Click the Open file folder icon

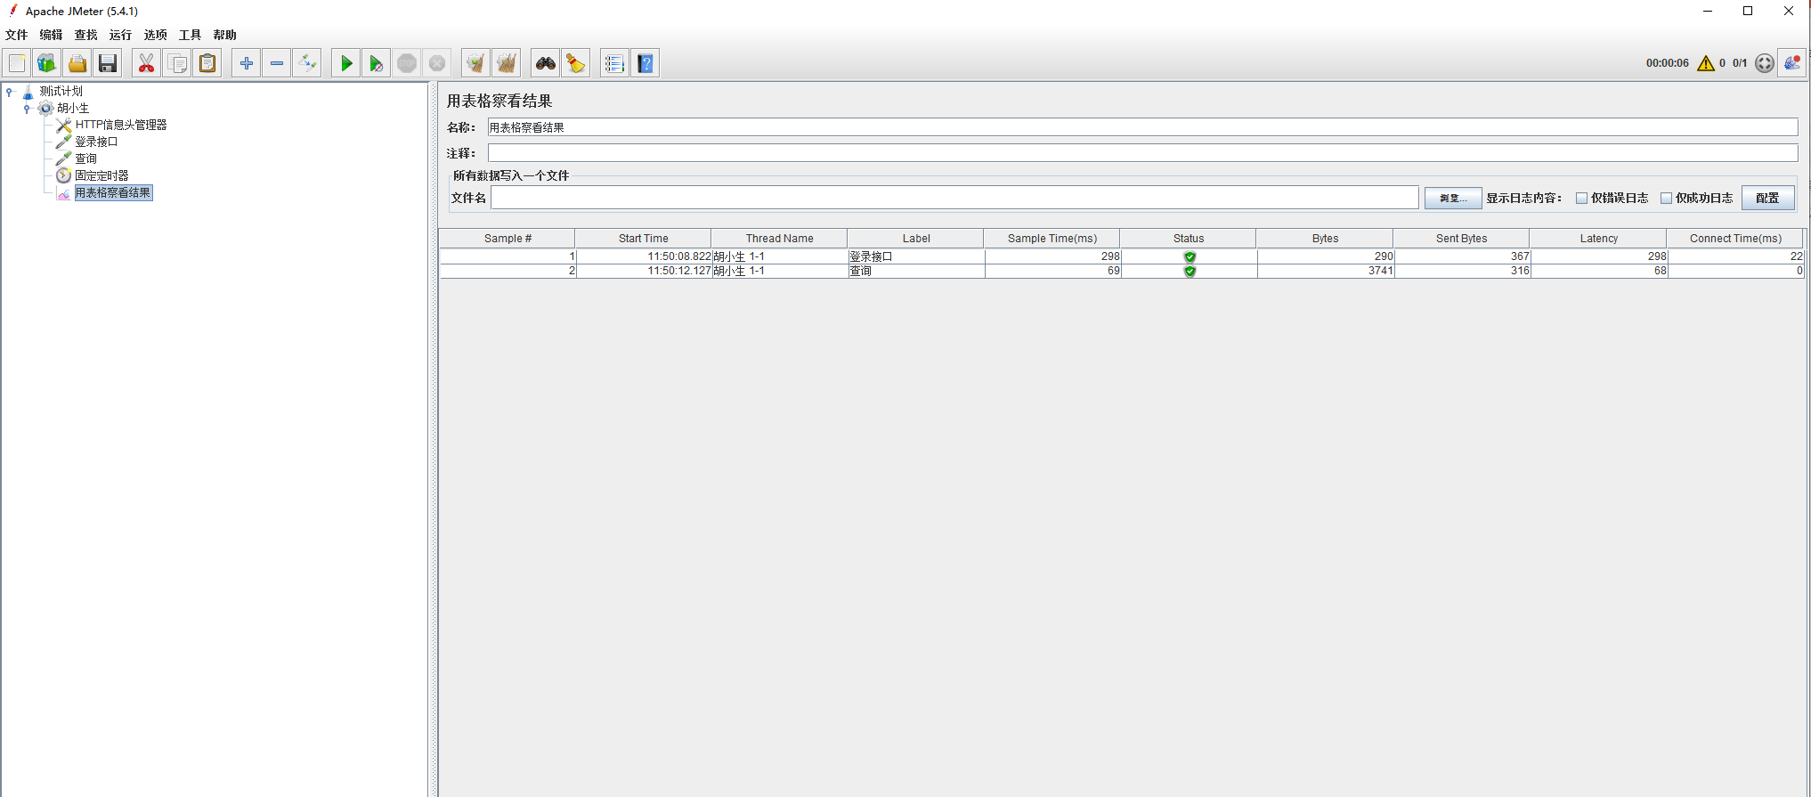point(77,63)
